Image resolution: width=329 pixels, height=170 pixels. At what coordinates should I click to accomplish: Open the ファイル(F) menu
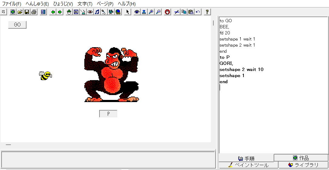[12, 4]
